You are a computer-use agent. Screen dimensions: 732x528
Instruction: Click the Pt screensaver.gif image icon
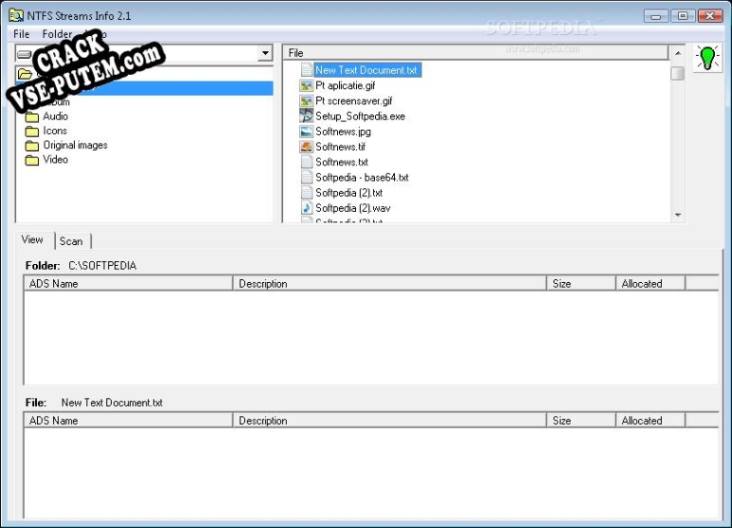[x=307, y=101]
